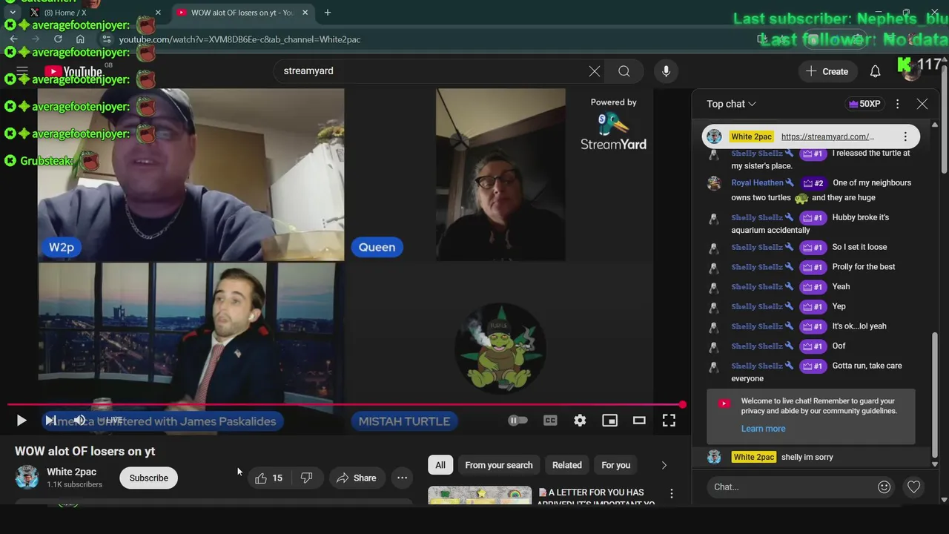Search with voice microphone
949x534 pixels.
666,71
